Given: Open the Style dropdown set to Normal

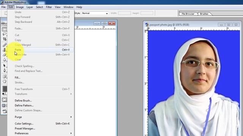Looking at the screenshot, I should (95, 13).
